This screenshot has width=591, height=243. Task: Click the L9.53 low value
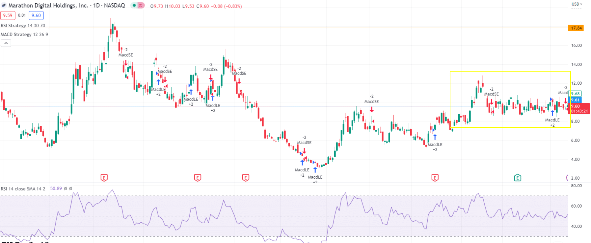point(188,6)
